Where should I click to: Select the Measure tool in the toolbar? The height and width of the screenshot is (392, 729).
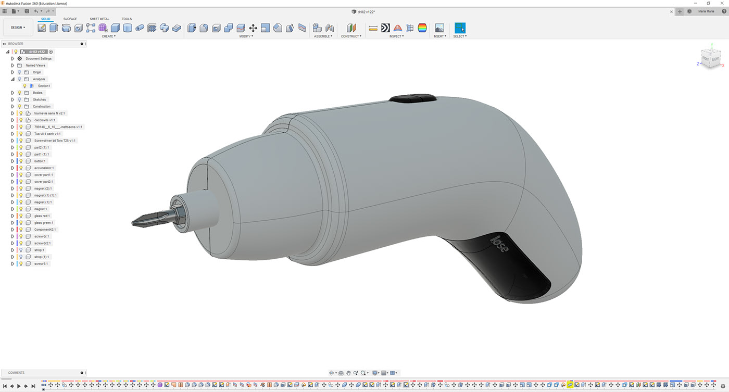point(373,29)
